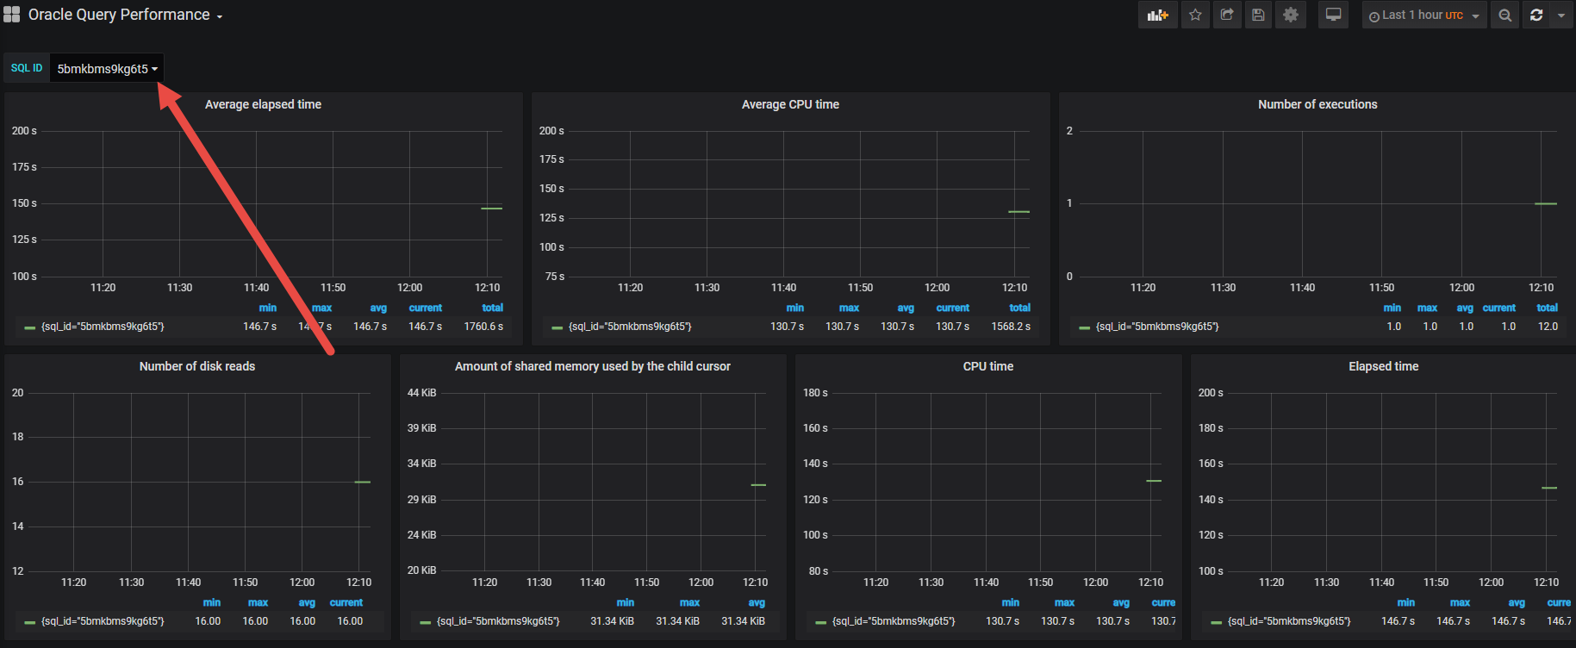Click the data point in Average CPU time graph
Image resolution: width=1576 pixels, height=648 pixels.
tap(1018, 211)
